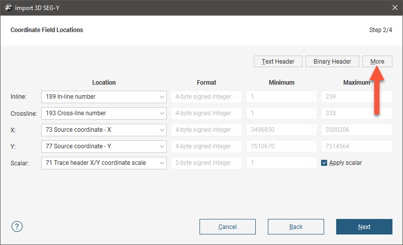Open the Scalar format dropdown

click(206, 163)
